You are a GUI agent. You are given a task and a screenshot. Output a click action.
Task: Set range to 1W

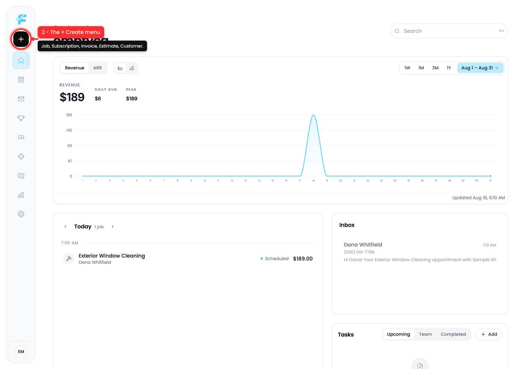pyautogui.click(x=407, y=68)
